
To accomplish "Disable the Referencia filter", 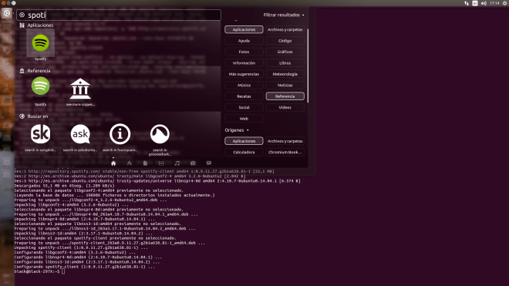I will [285, 96].
